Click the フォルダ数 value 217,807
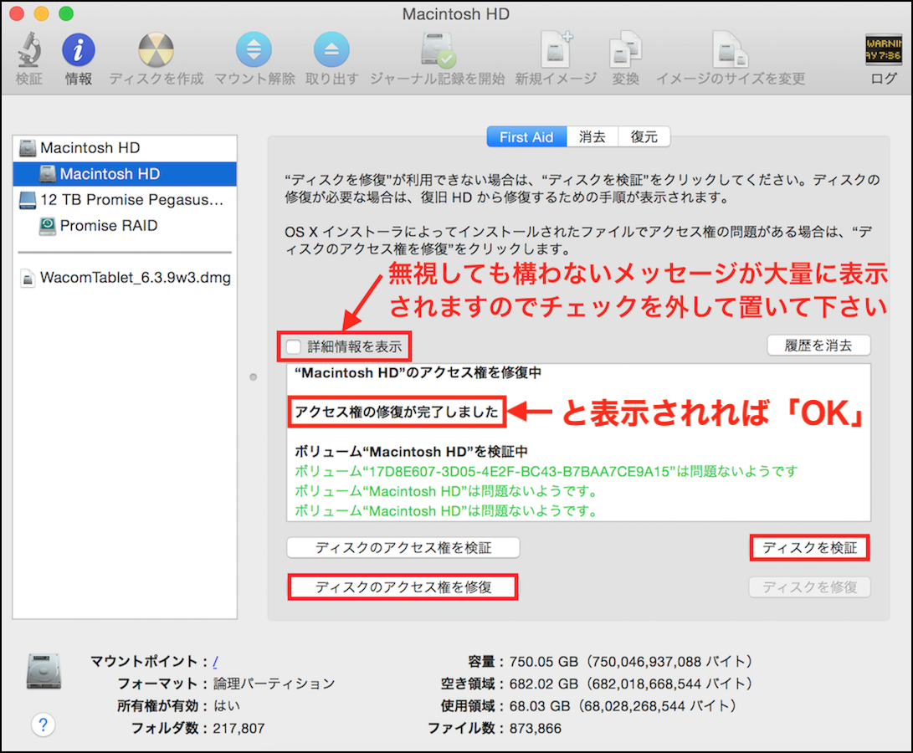913x753 pixels. (x=239, y=729)
